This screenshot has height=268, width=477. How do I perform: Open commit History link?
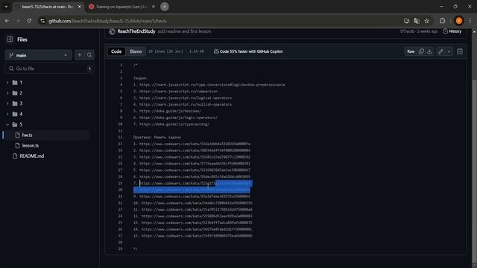pyautogui.click(x=452, y=31)
